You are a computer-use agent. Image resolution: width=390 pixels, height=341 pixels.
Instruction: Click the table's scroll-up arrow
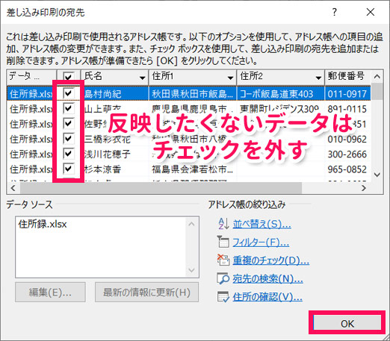point(377,76)
